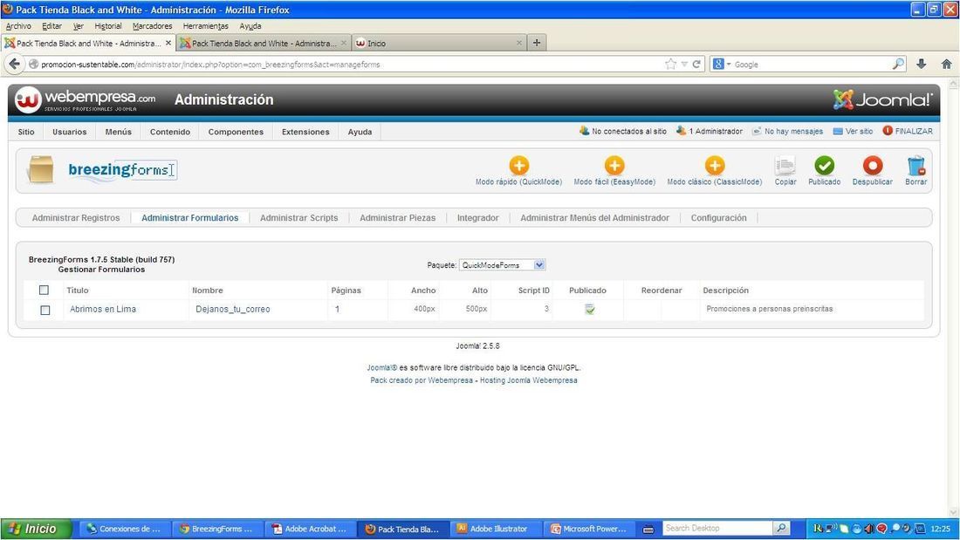Open a new browser tab
Image resolution: width=960 pixels, height=540 pixels.
537,43
